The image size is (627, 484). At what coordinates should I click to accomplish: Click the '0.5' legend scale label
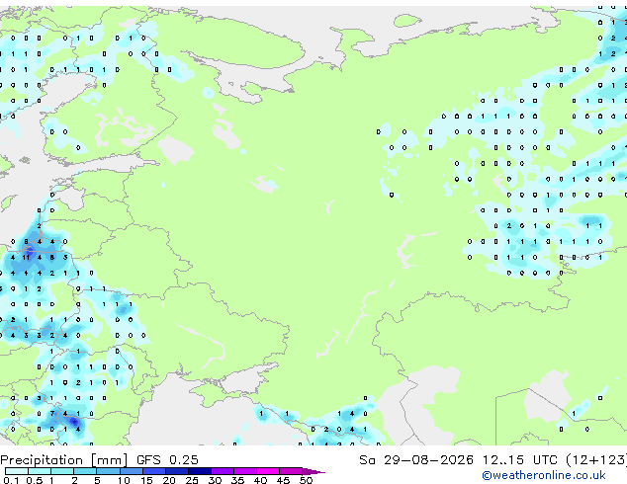point(35,480)
